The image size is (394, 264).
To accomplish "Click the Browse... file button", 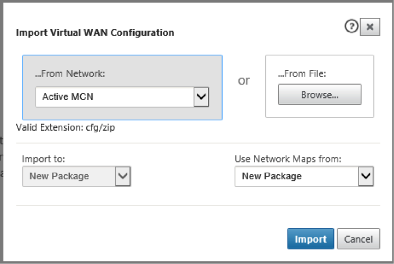I will [x=320, y=95].
